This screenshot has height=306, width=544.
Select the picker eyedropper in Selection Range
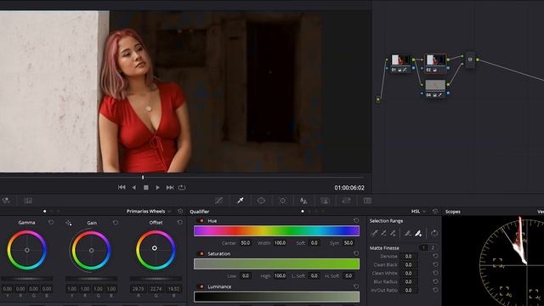click(375, 233)
